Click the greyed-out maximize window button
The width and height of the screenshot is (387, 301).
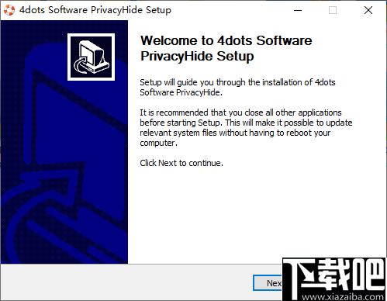pos(333,10)
